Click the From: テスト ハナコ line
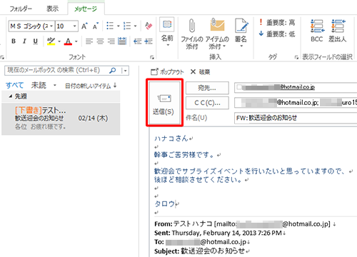357x257 pixels. [x=242, y=224]
